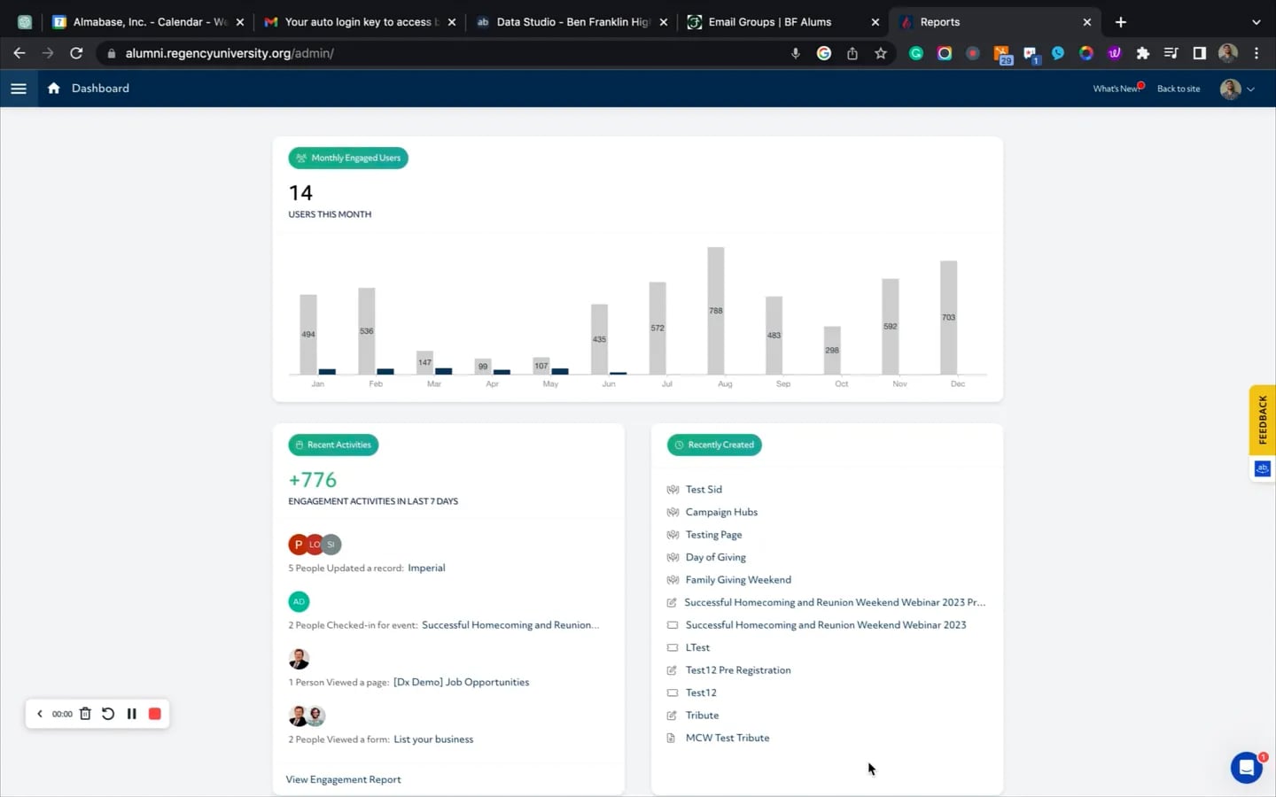Go Back to site

pyautogui.click(x=1179, y=89)
